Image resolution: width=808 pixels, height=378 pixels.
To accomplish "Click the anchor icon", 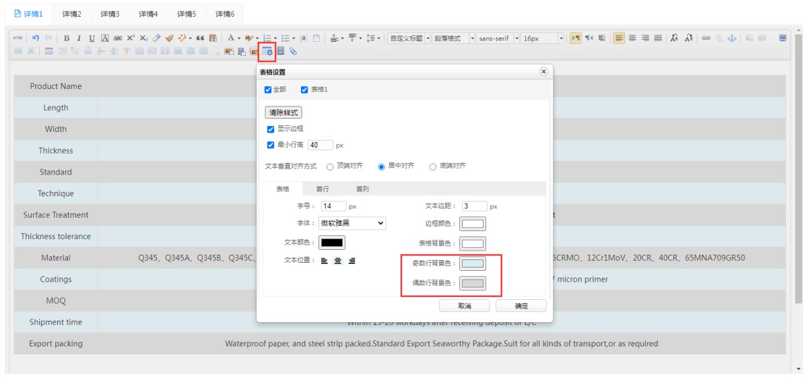I will point(731,38).
